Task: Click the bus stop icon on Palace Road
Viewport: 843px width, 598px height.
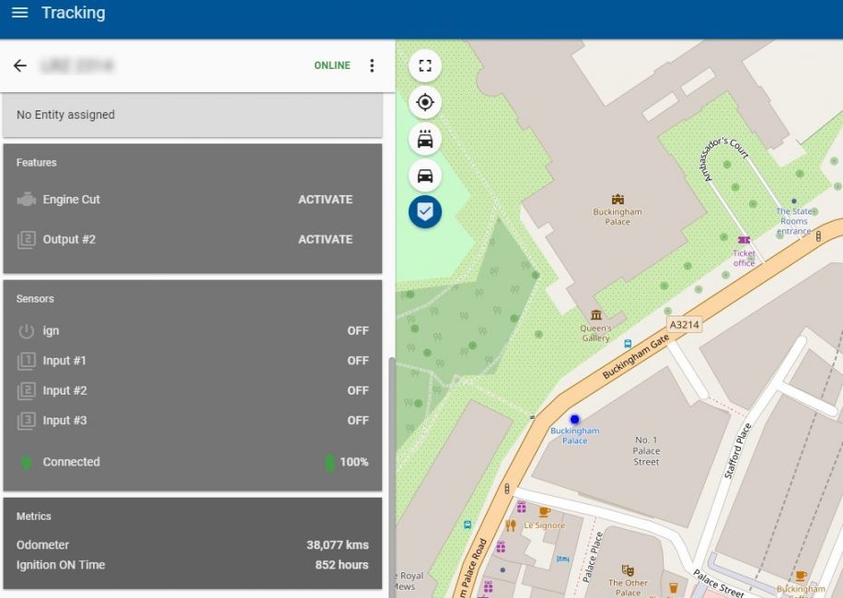Action: click(468, 524)
